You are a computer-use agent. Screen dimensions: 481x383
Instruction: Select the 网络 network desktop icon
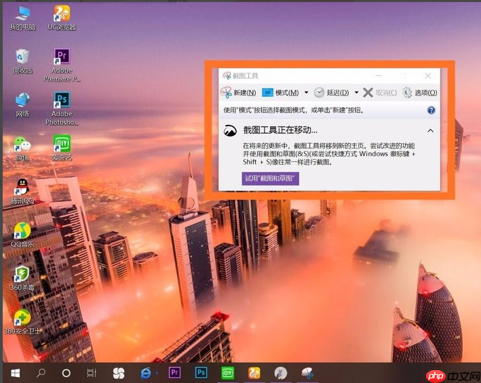[22, 105]
